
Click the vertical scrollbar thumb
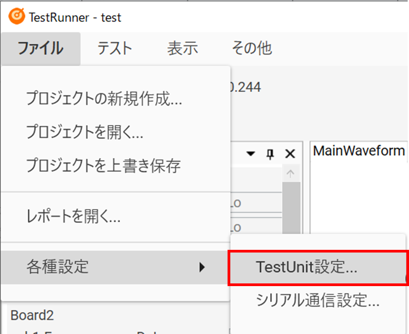pos(290,206)
